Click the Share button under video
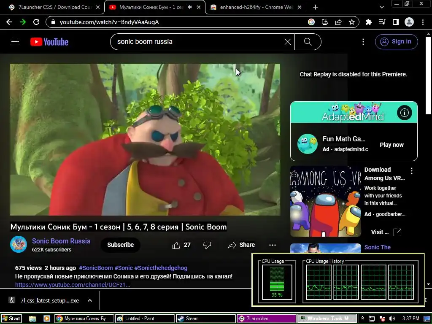432x324 pixels. 241,245
